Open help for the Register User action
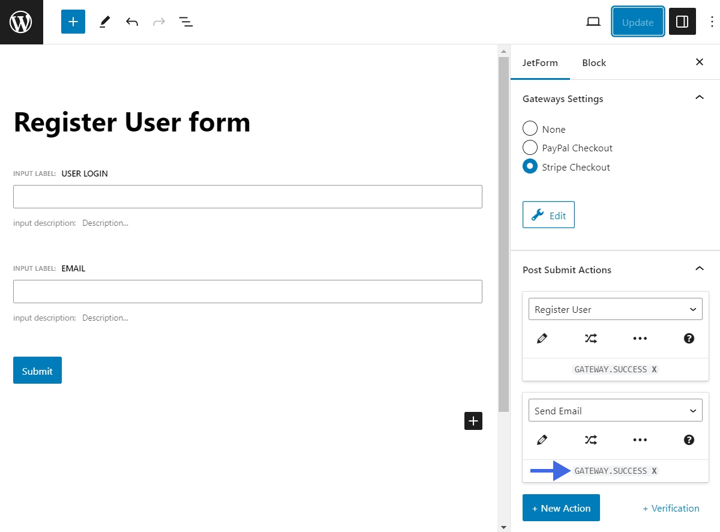Viewport: 720px width, 532px height. pos(688,338)
